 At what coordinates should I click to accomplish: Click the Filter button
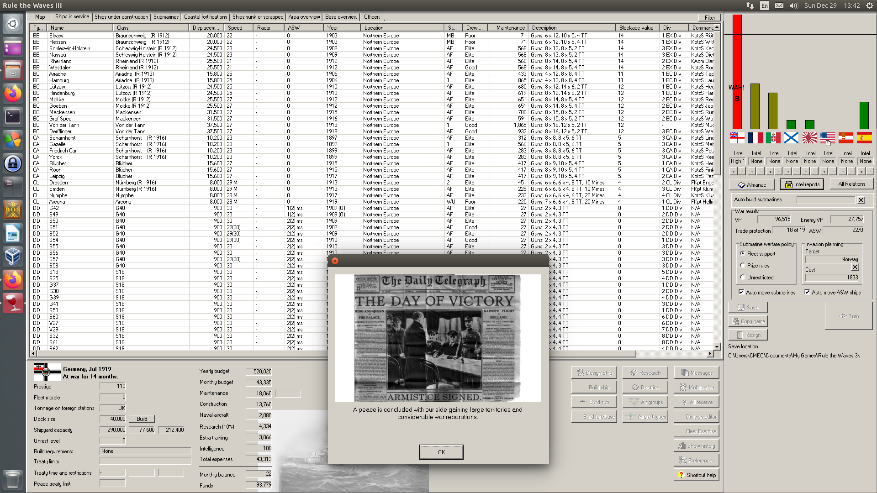pos(709,17)
